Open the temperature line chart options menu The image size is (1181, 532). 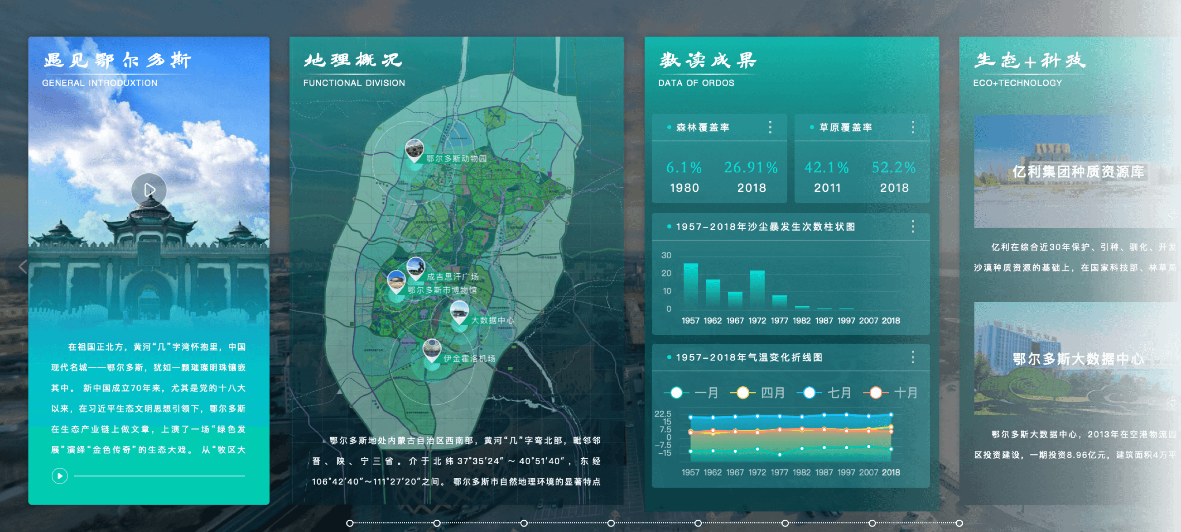[913, 357]
